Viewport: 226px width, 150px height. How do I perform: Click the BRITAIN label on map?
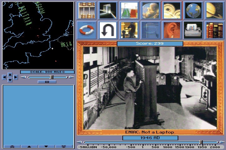(24, 14)
